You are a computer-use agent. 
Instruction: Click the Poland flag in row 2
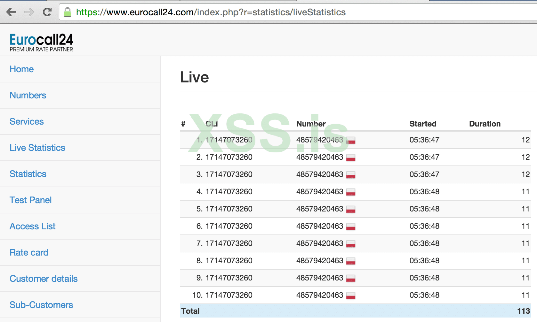tap(351, 157)
